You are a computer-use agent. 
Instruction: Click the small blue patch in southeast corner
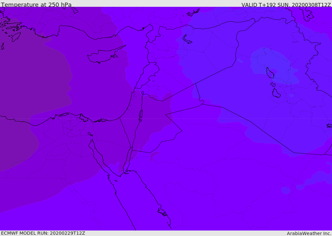coord(286,190)
